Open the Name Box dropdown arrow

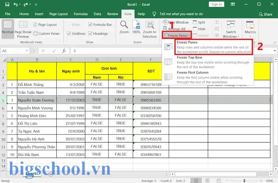(27, 51)
